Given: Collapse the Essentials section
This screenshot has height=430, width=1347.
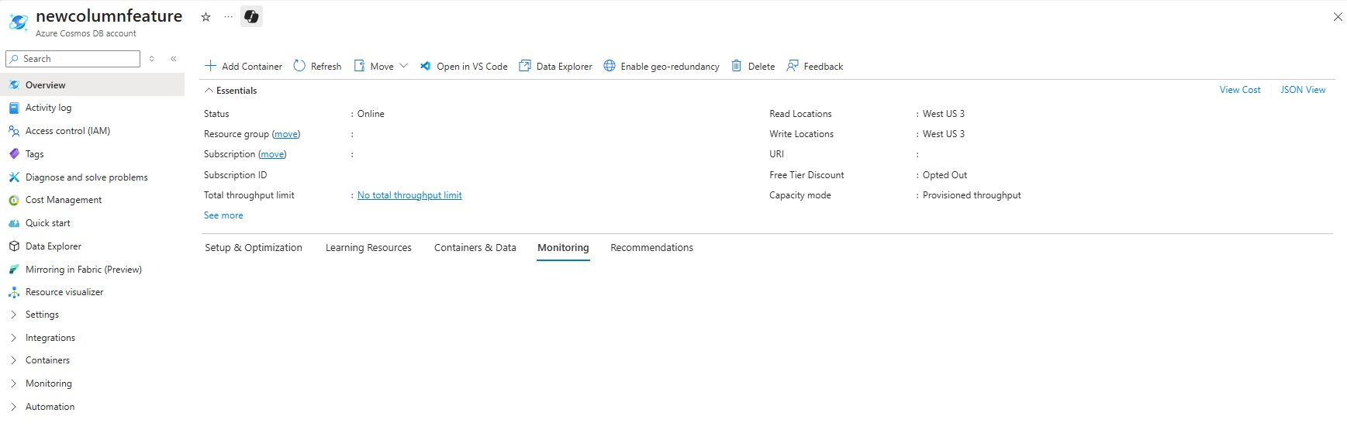Looking at the screenshot, I should point(230,91).
